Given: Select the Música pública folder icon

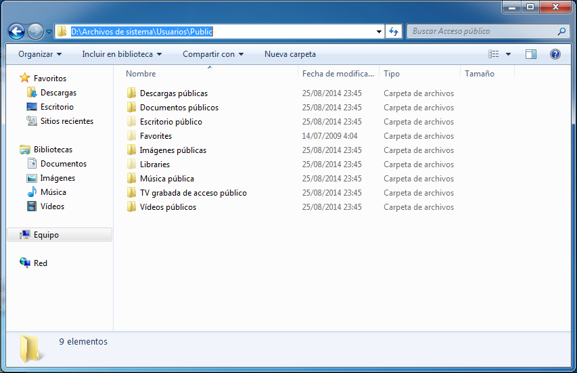Looking at the screenshot, I should point(131,179).
